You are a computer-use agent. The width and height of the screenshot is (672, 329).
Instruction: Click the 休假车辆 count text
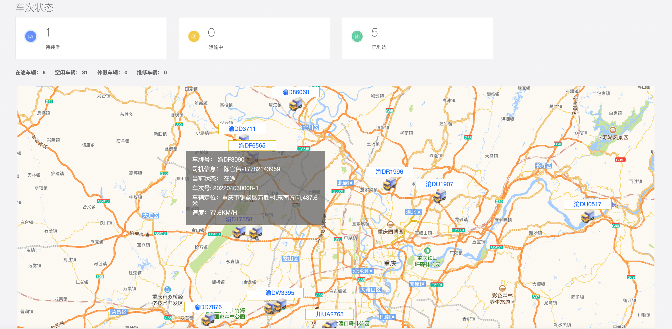coord(112,72)
